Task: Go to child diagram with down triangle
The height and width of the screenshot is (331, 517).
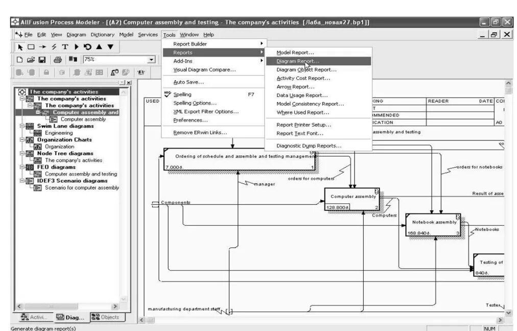Action: pyautogui.click(x=110, y=47)
